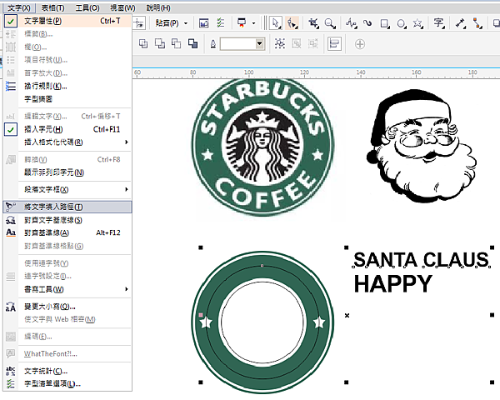Select the Connector tool

click(x=477, y=23)
